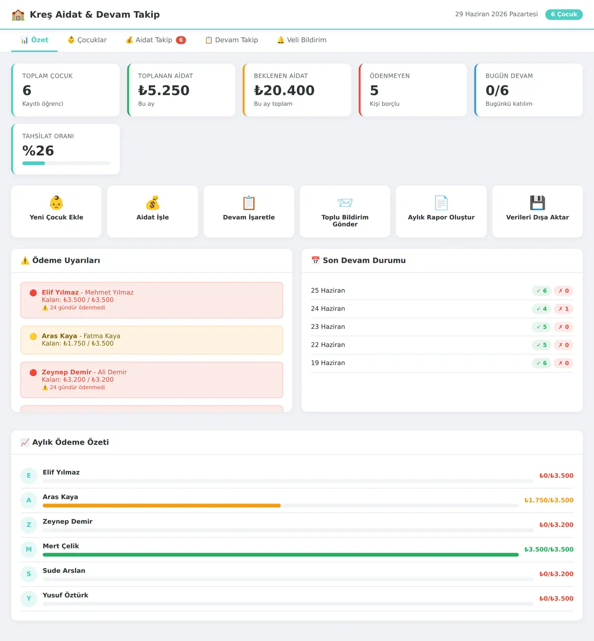
Task: Click the chart icon beside Aylık Ödeme Özeti
Action: (25, 442)
